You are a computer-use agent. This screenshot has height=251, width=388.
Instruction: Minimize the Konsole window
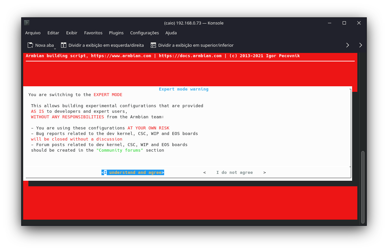pos(329,23)
